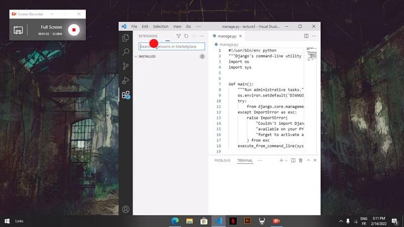Screen dimensions: 404x227
Task: Open the Source Control view
Action: (x=126, y=66)
